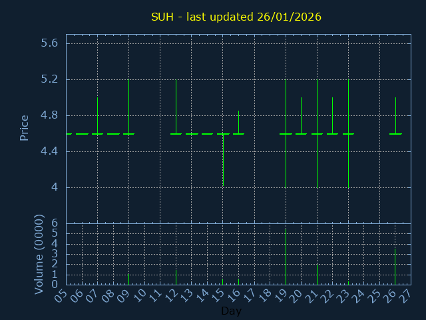Select the 5.6 price tick label
426x320 pixels.
point(50,43)
